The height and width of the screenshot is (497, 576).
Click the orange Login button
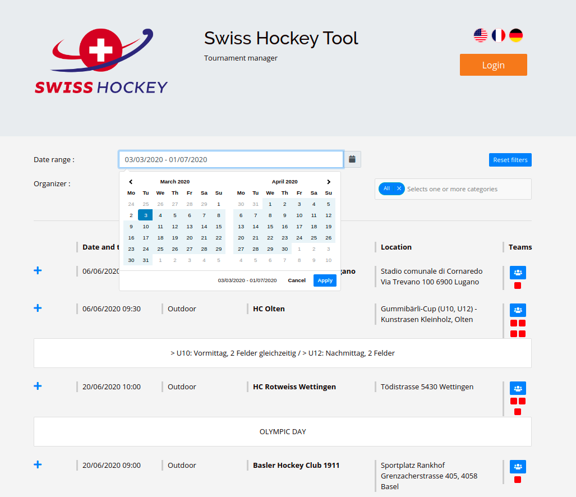coord(493,65)
